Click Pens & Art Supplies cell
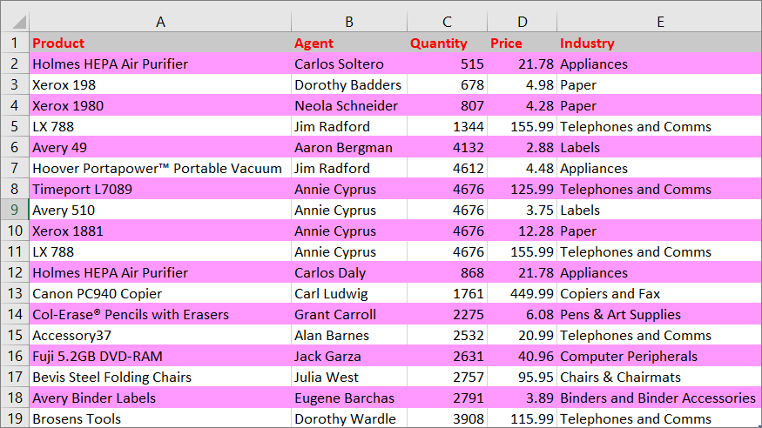The image size is (762, 428). pos(659,314)
